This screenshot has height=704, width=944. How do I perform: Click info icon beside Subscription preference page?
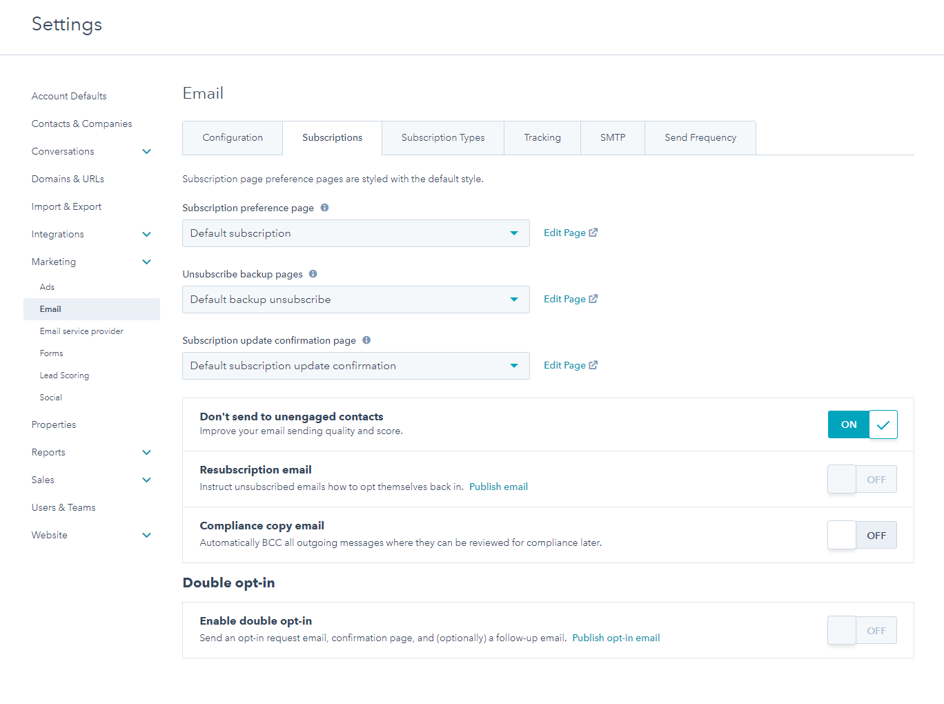click(x=324, y=208)
